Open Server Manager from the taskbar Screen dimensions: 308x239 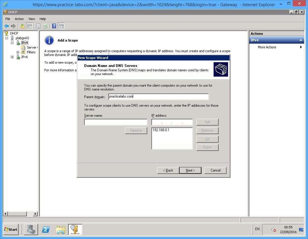click(31, 230)
